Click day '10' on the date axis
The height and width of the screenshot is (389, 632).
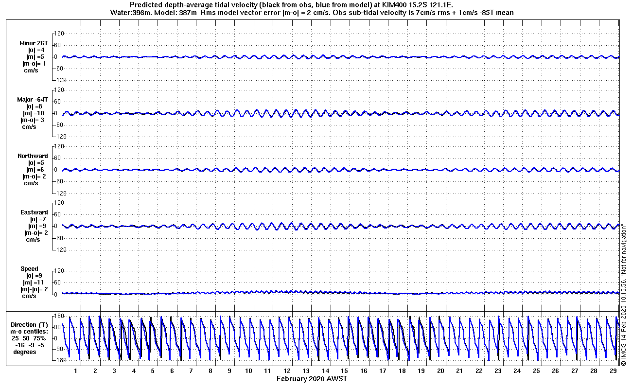(248, 371)
